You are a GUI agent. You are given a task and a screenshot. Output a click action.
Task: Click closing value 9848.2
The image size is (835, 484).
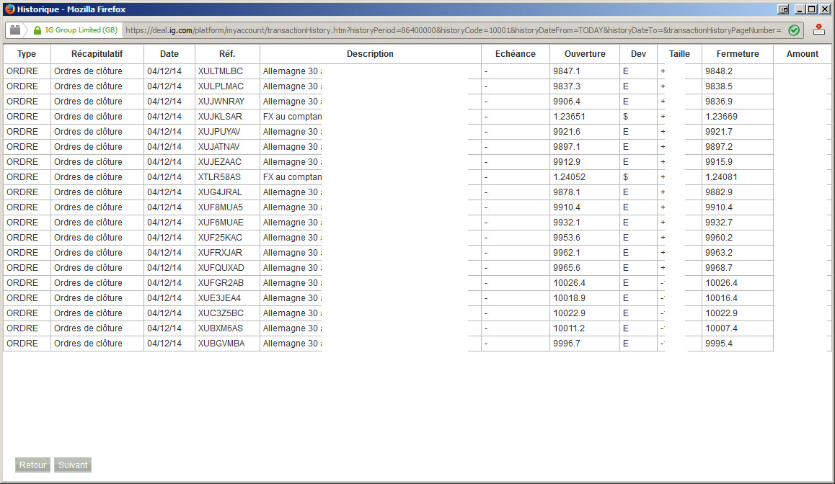tap(719, 71)
